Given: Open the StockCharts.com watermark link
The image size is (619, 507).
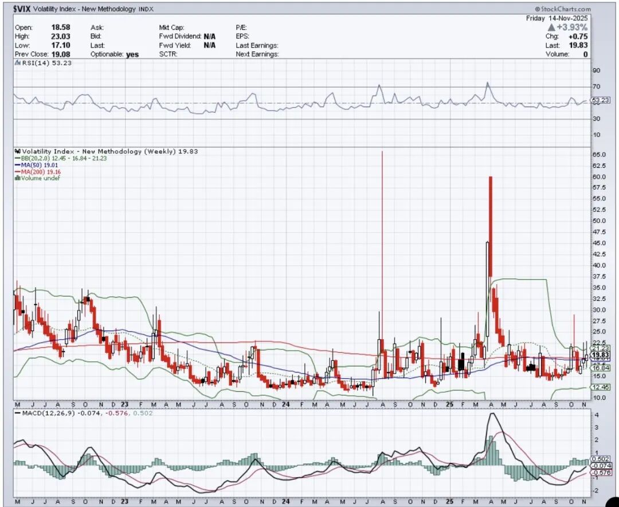Looking at the screenshot, I should 566,10.
